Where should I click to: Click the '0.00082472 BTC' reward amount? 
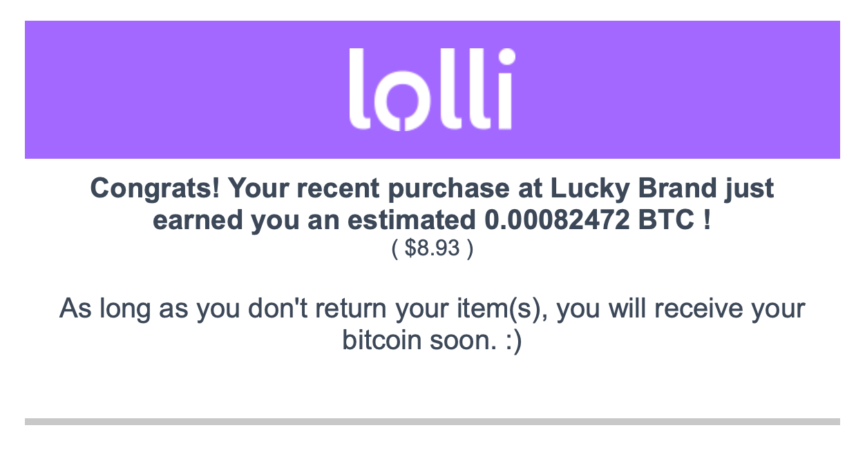tap(588, 221)
